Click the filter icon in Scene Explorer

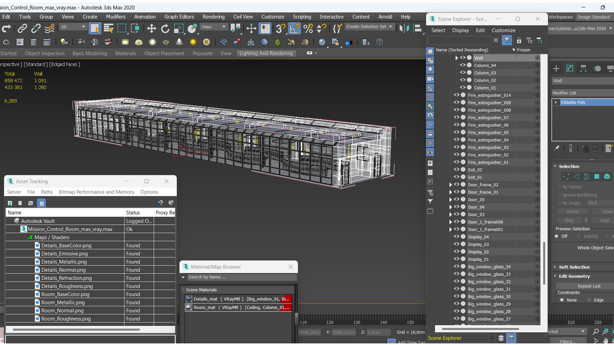coord(508,41)
